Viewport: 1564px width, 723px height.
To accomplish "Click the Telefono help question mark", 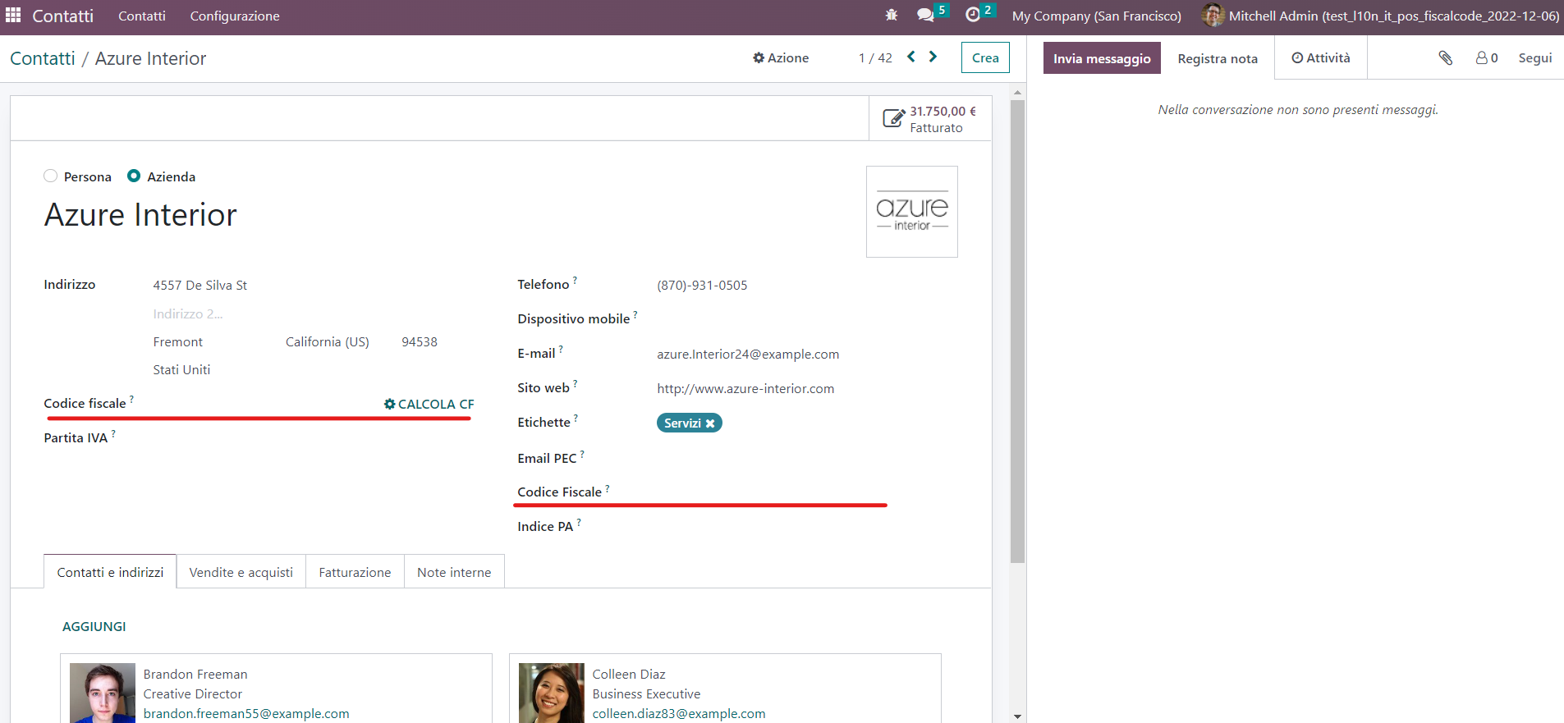I will click(x=575, y=280).
